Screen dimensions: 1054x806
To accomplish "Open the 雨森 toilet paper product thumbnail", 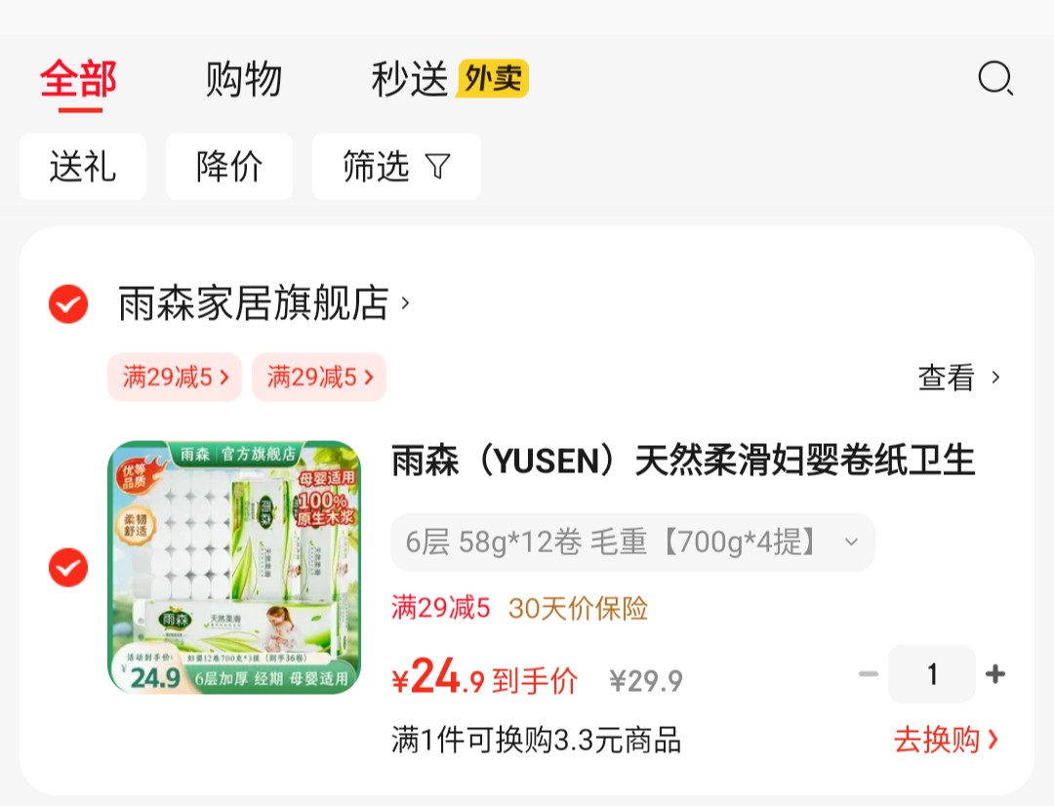I will coord(234,567).
